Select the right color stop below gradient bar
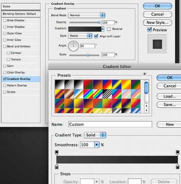Viewport: 181px width, 184px height. tap(177, 166)
